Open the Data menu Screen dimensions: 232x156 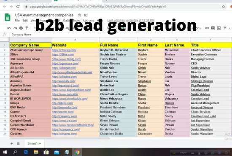point(66,20)
